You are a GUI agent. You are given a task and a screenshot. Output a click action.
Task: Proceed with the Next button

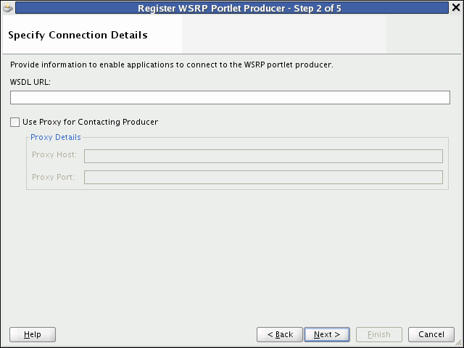(327, 334)
